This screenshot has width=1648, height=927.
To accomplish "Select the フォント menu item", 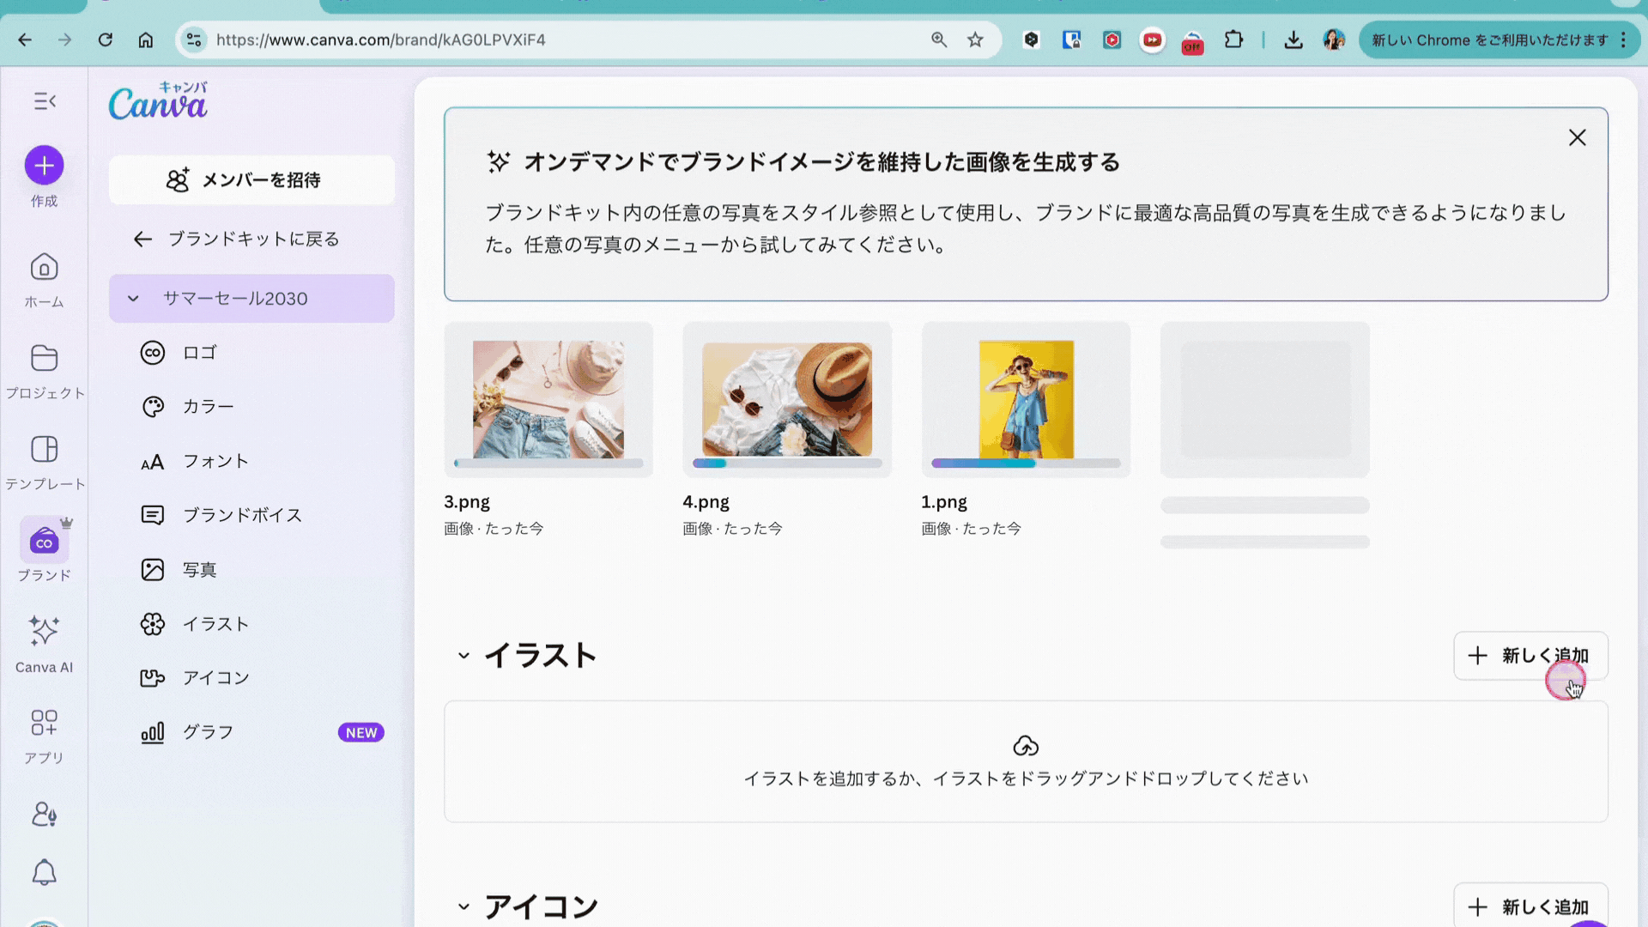I will click(x=215, y=462).
